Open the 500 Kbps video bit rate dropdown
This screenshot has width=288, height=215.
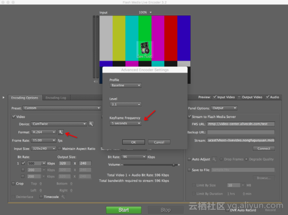pyautogui.click(x=44, y=163)
